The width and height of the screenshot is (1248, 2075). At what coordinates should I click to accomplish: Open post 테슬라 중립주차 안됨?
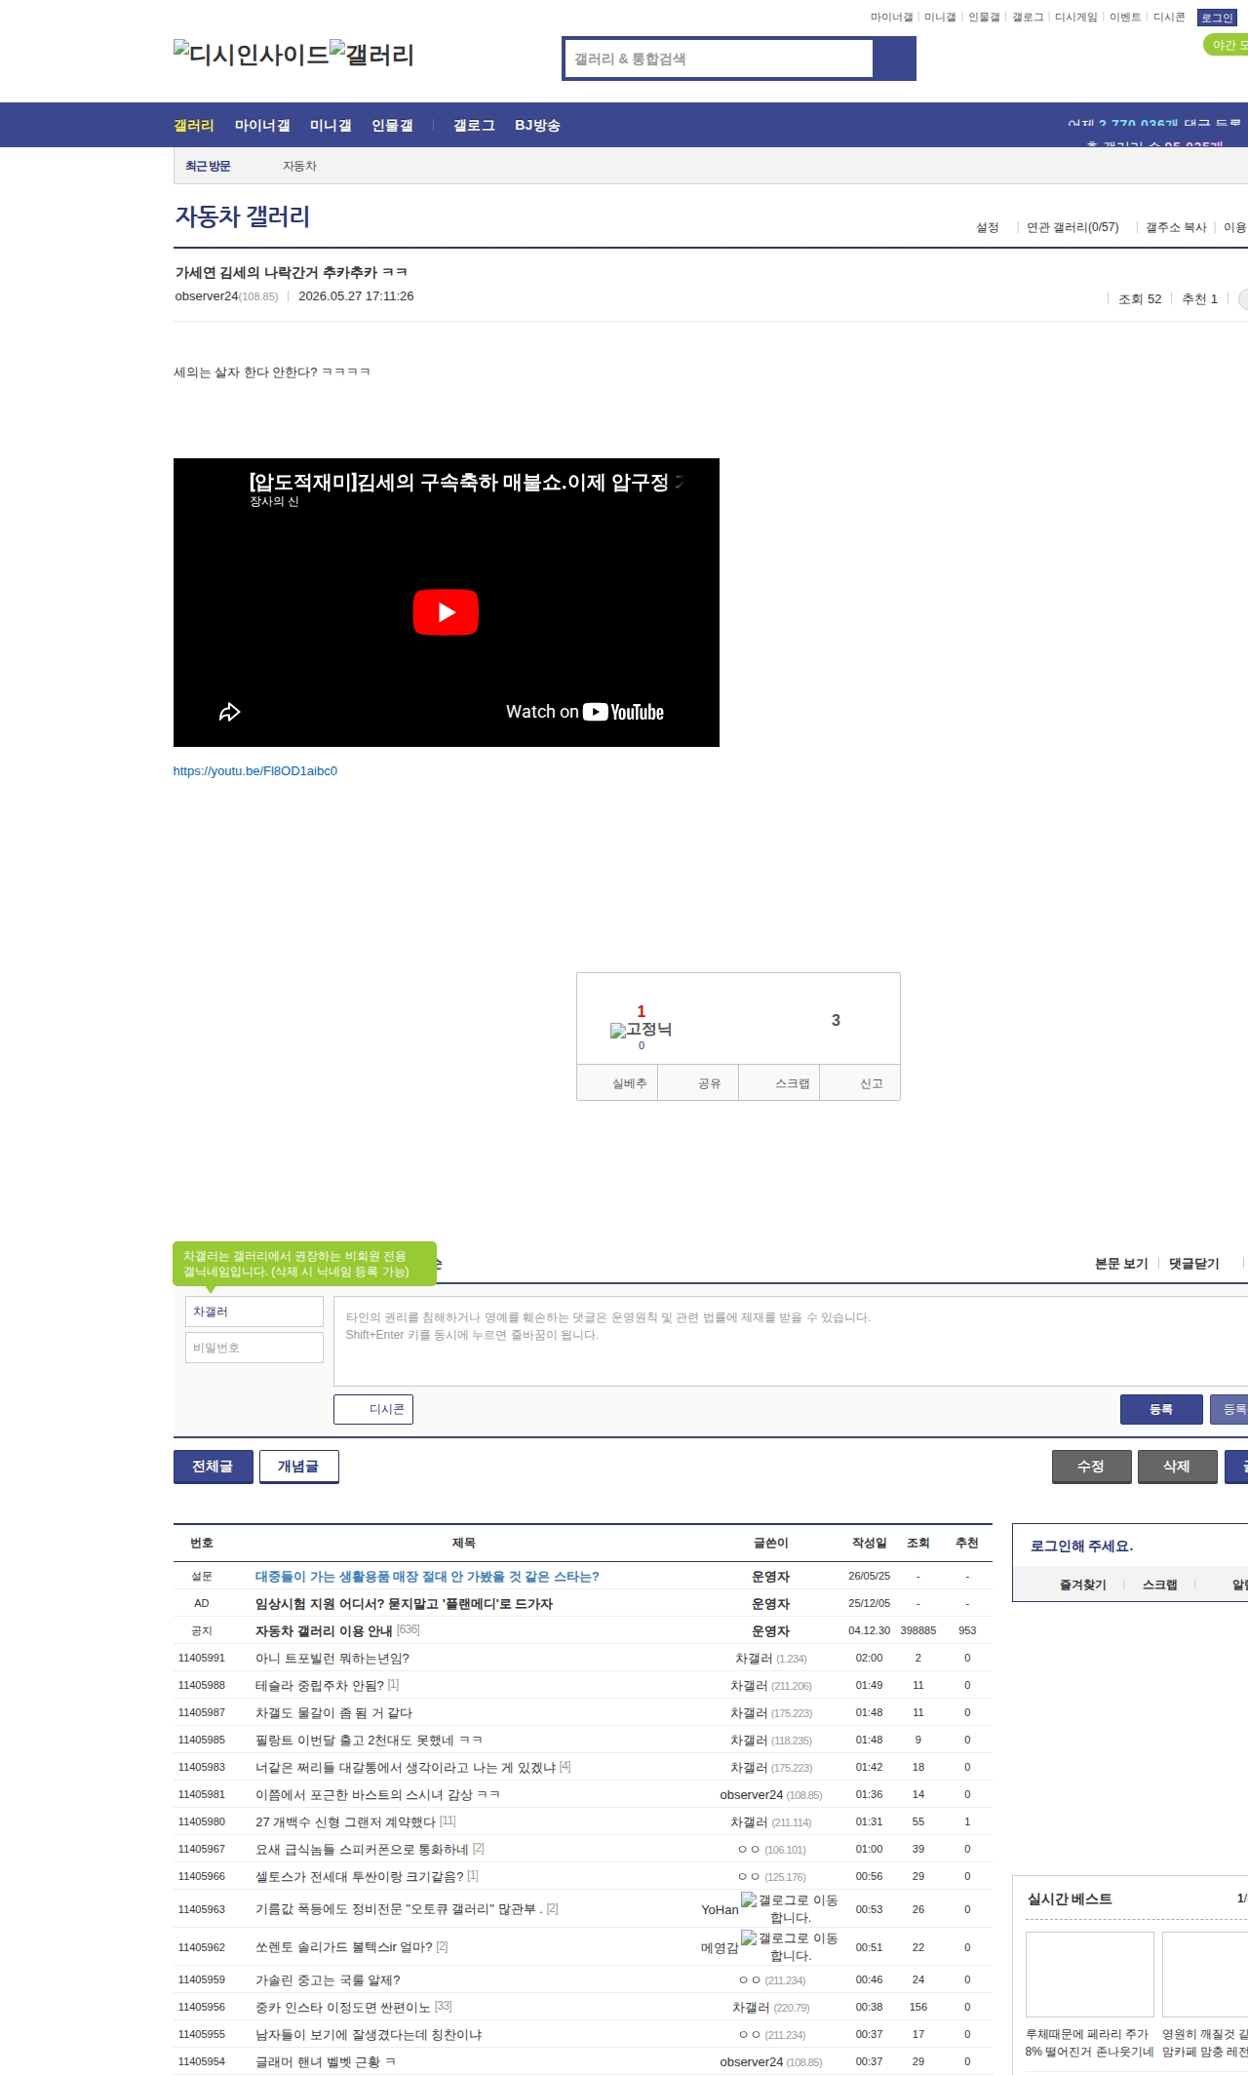(320, 1685)
